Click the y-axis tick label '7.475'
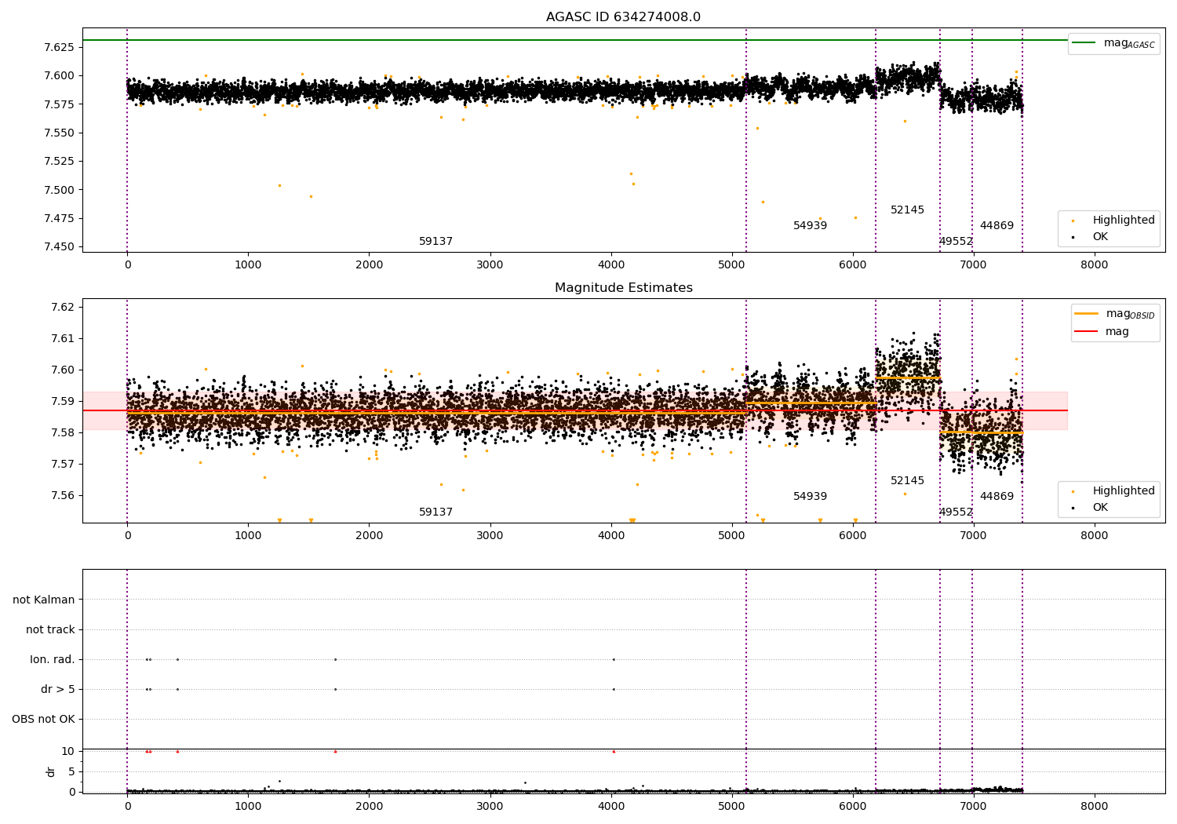This screenshot has height=824, width=1177. point(60,218)
